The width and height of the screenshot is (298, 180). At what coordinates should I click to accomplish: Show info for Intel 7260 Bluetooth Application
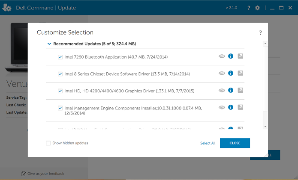[x=231, y=56]
